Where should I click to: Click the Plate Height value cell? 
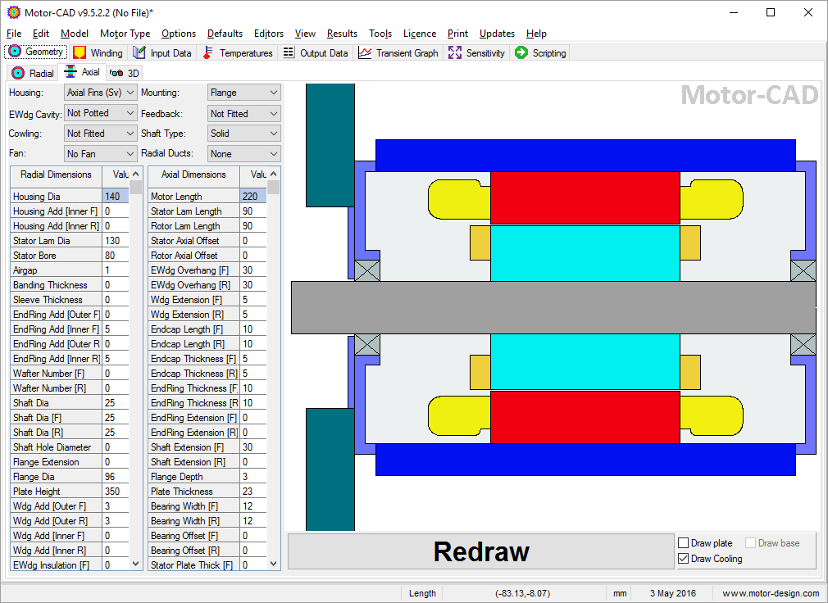(x=115, y=491)
